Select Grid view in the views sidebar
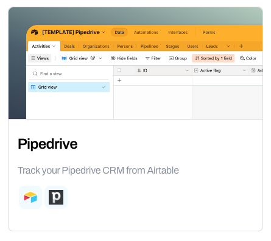 pos(69,87)
